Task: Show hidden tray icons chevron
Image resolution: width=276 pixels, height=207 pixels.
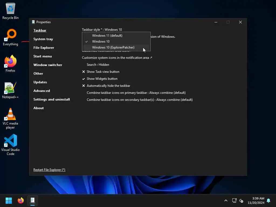Action: point(226,201)
